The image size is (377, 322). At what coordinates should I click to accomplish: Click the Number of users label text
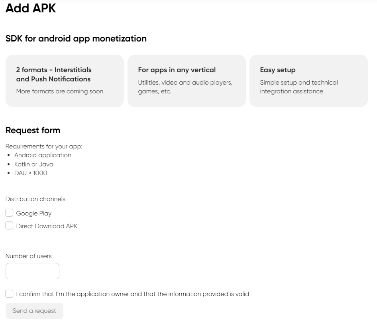point(28,256)
